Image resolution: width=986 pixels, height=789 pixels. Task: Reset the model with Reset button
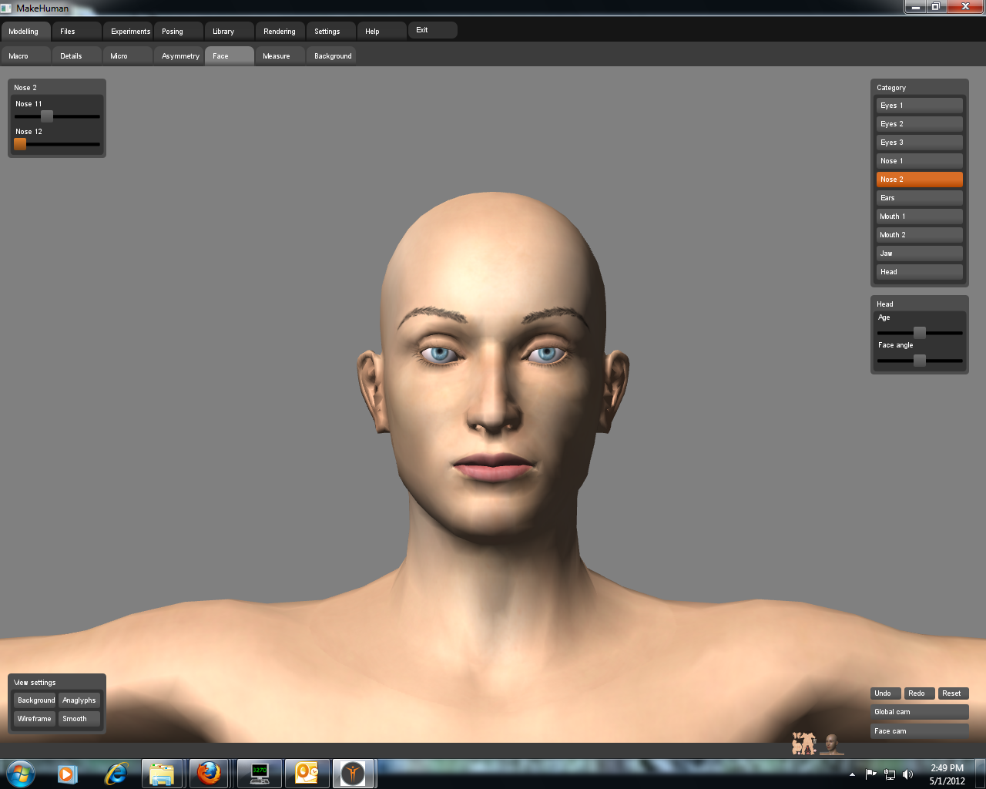pos(954,693)
